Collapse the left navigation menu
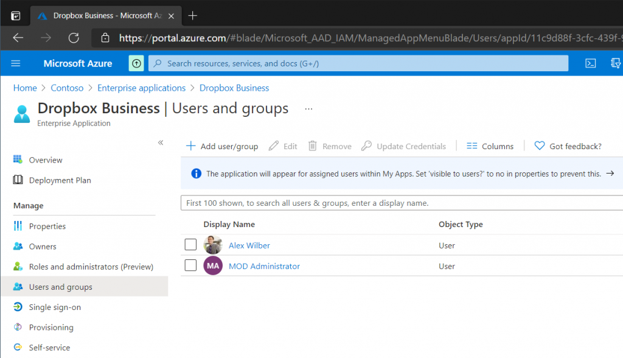623x358 pixels. (x=161, y=142)
